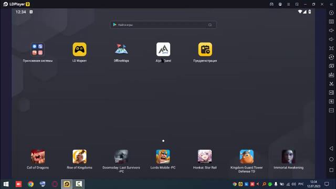336x189 pixels.
Task: Switch РУС keyboard language indicator
Action: (x=301, y=184)
